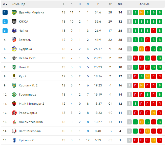Open the Локомотив Київ team page
The height and width of the screenshot is (146, 165).
(x=31, y=122)
